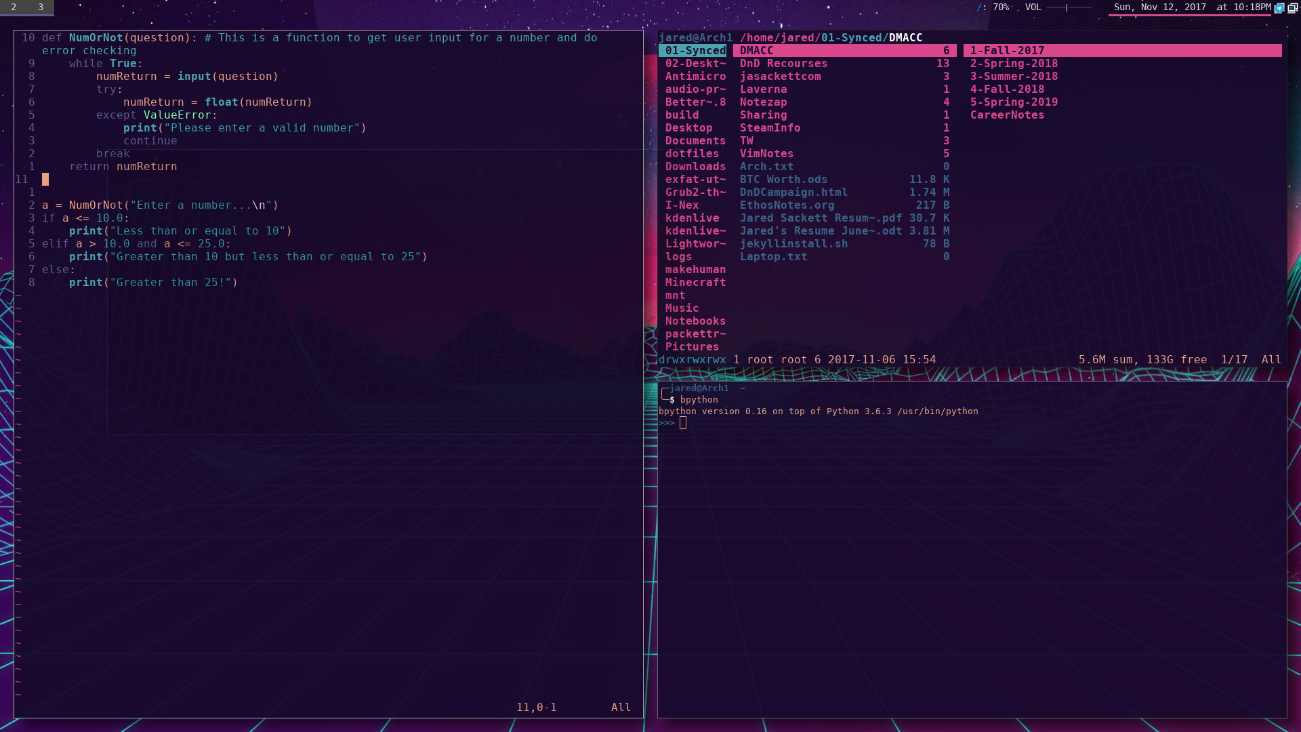
Task: Select the CareerNotes folder
Action: point(1007,115)
